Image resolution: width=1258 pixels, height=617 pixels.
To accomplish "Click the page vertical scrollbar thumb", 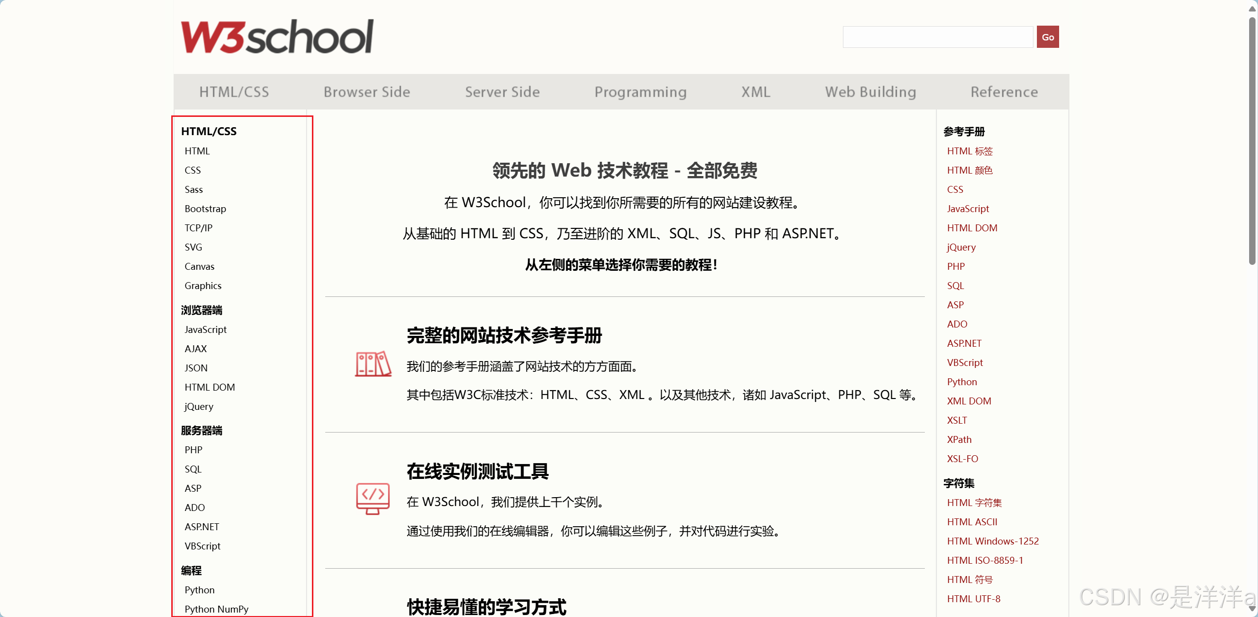I will [1252, 141].
